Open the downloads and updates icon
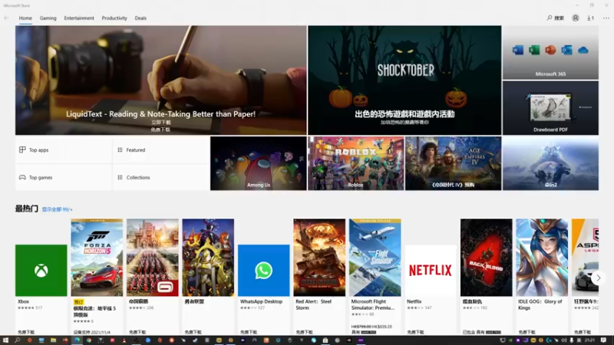614x345 pixels. (590, 18)
